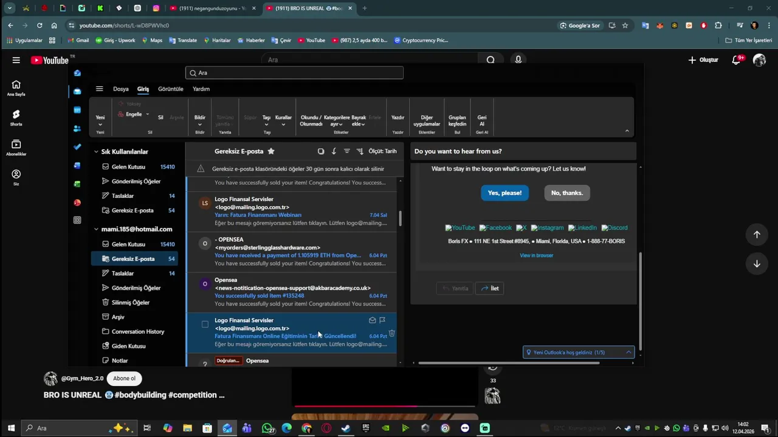Expand the Yeni new mail dropdown
The image size is (778, 437).
[100, 124]
